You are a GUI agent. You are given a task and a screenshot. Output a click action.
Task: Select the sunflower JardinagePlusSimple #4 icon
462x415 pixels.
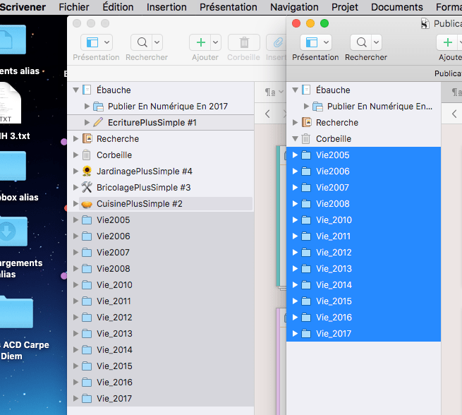tap(87, 172)
